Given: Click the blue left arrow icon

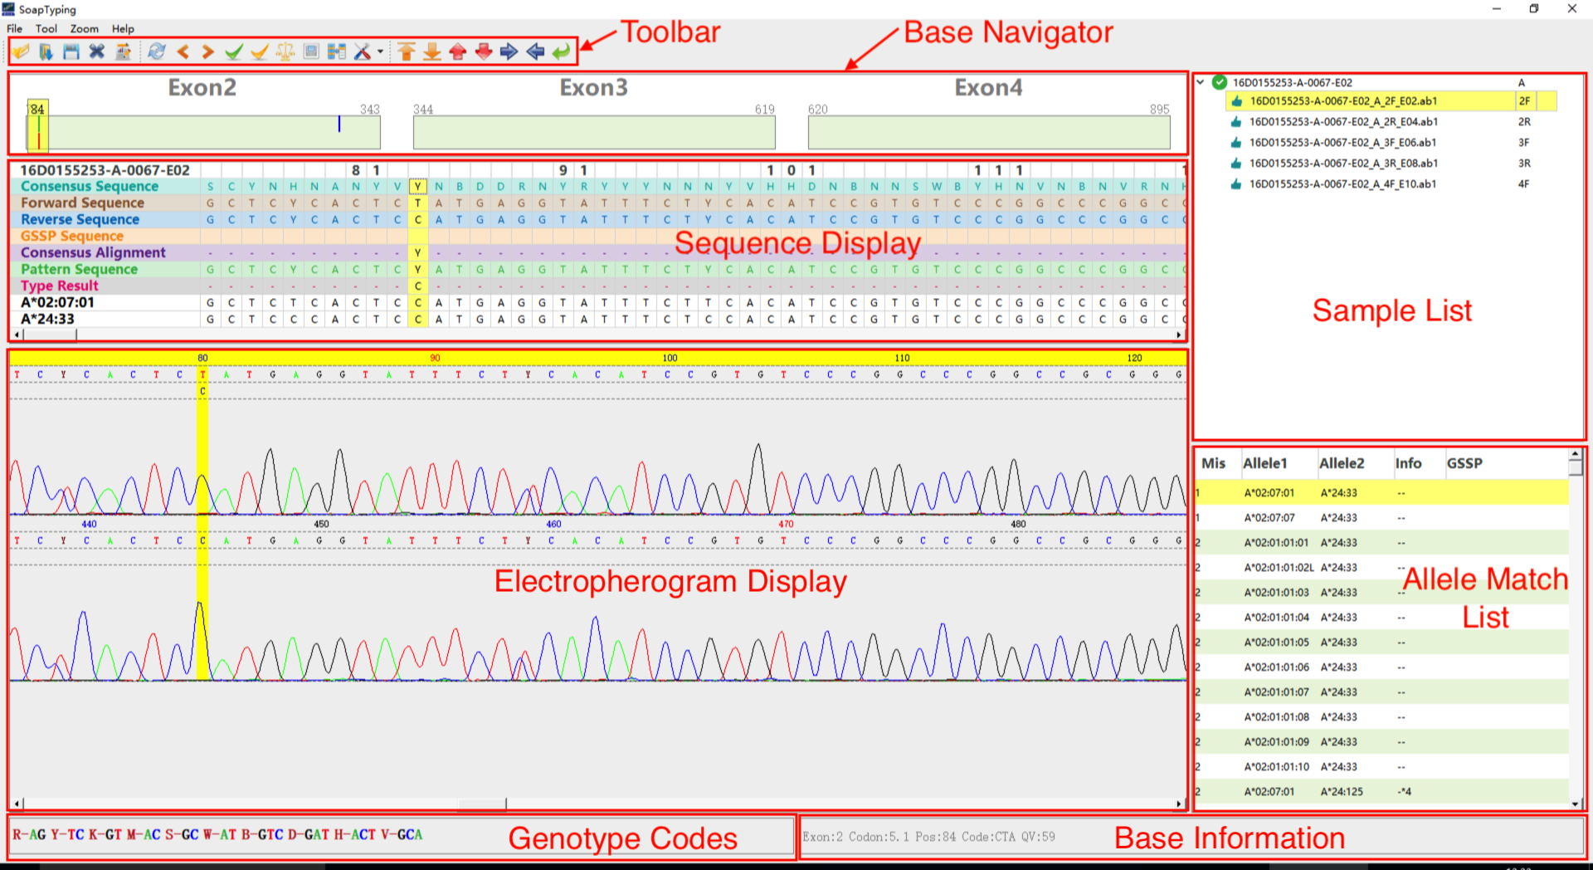Looking at the screenshot, I should point(535,51).
